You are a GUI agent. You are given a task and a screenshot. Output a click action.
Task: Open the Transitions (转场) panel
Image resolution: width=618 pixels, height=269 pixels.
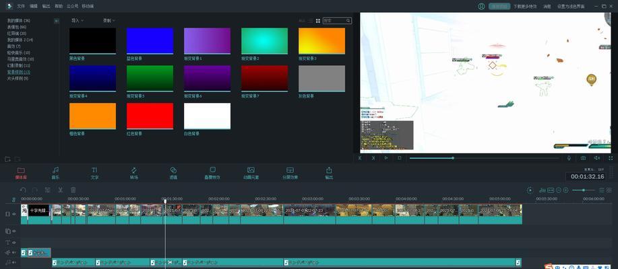133,173
